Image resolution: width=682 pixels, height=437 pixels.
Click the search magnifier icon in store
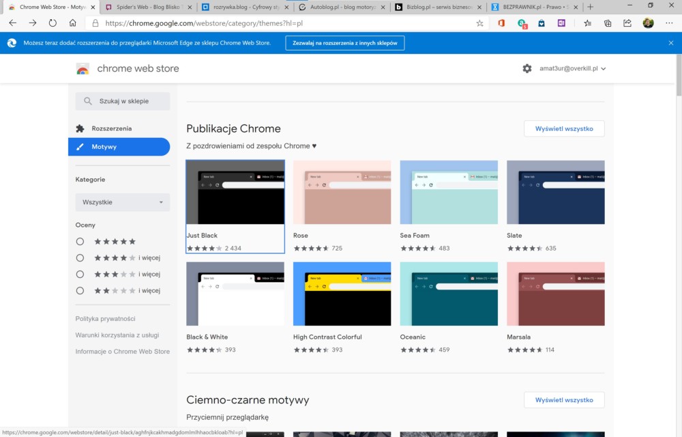(x=88, y=101)
